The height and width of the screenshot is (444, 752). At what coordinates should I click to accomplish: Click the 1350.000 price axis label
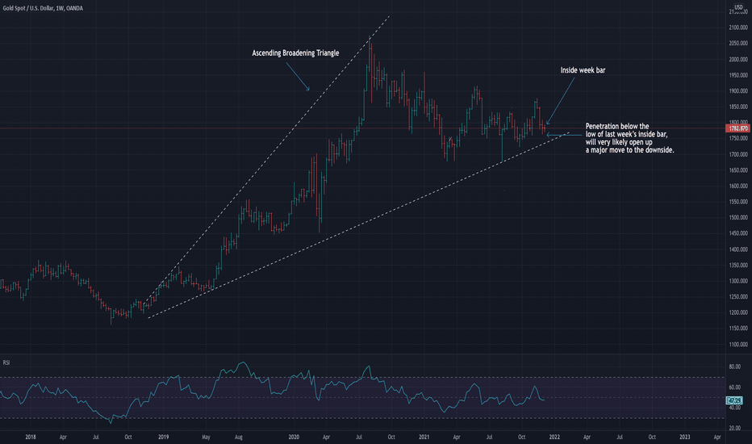(x=738, y=266)
